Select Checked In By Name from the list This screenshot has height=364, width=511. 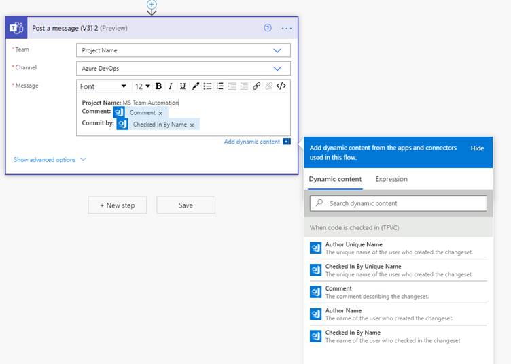398,336
